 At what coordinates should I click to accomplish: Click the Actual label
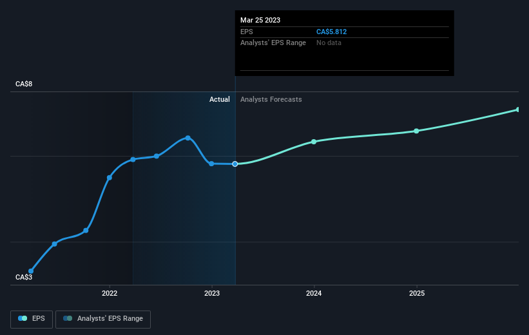[x=219, y=99]
